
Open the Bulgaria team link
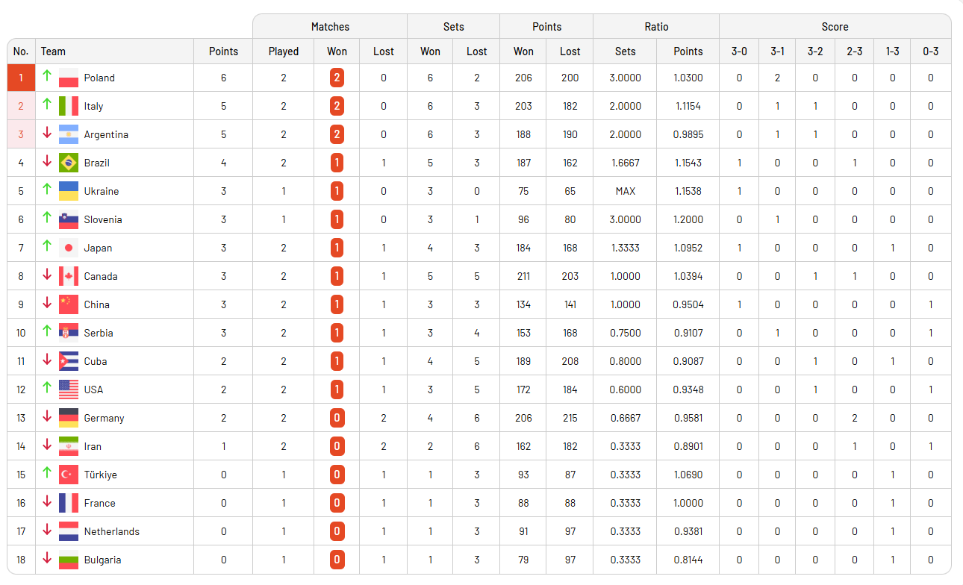102,560
